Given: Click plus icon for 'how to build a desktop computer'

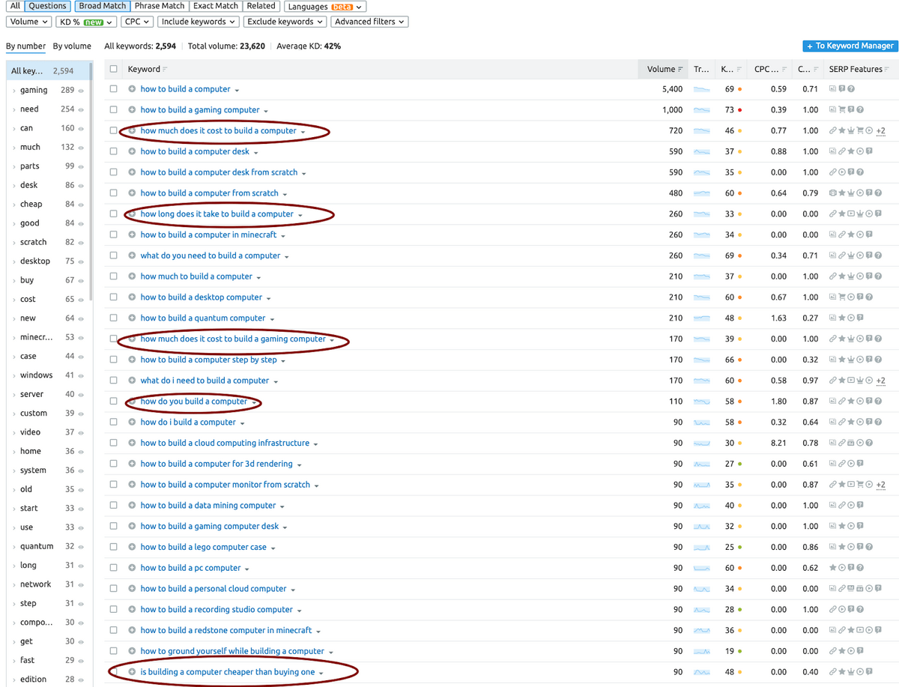Looking at the screenshot, I should [132, 297].
